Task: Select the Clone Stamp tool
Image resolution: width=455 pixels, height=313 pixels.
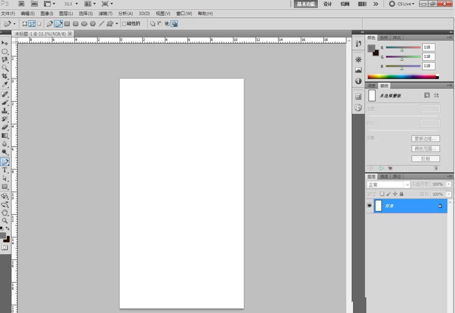Action: pyautogui.click(x=5, y=111)
